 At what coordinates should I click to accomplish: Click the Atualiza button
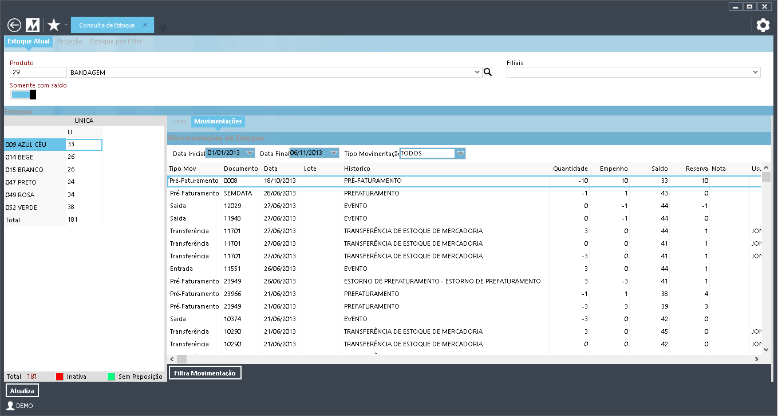tap(22, 391)
